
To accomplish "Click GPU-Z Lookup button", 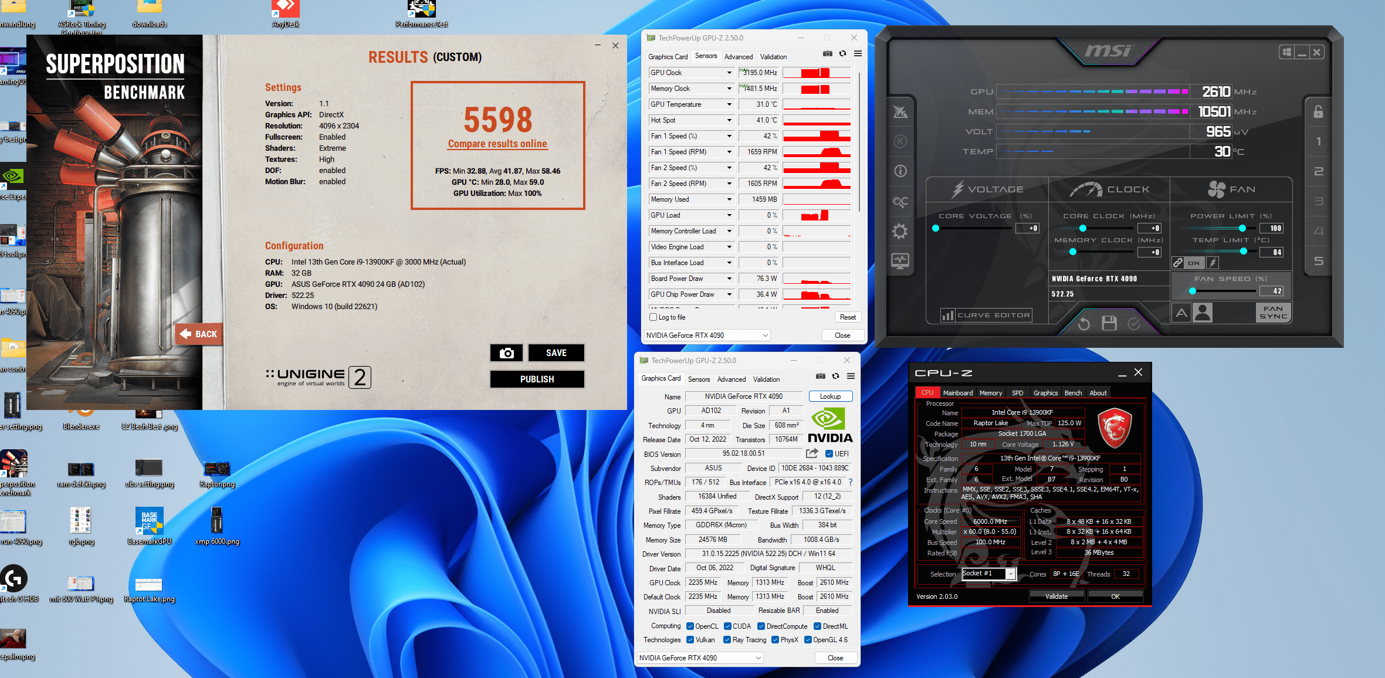I will coord(830,396).
